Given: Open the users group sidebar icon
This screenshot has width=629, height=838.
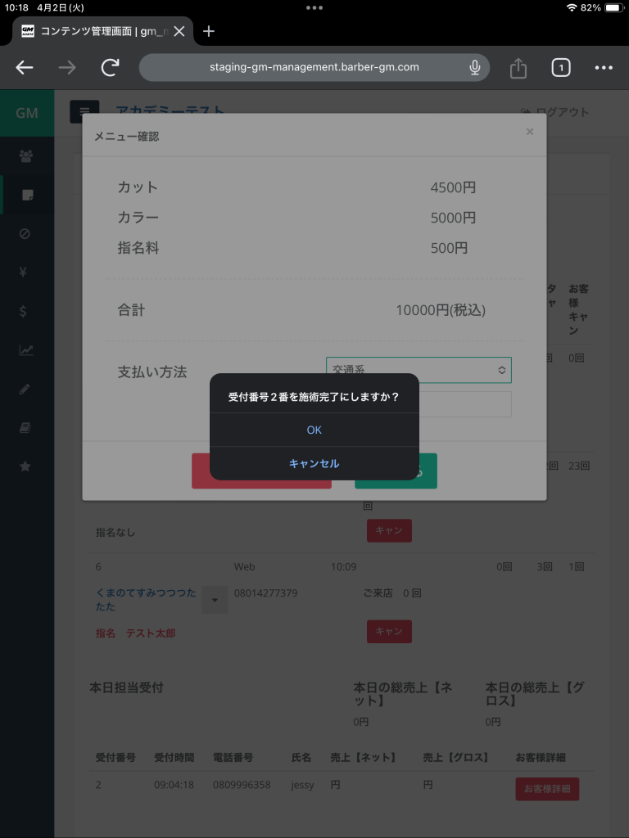Looking at the screenshot, I should (26, 155).
